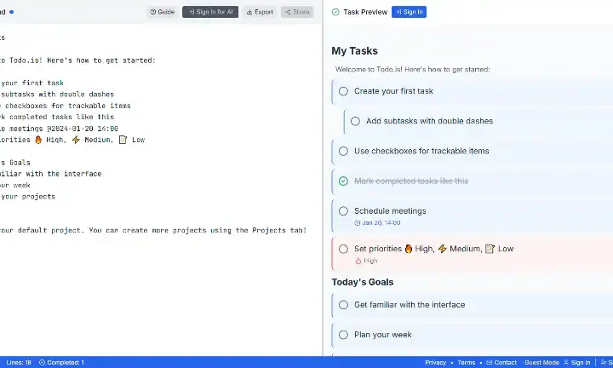This screenshot has height=368, width=613.
Task: Check off 'Use checkboxes for trackable items'
Action: (343, 151)
